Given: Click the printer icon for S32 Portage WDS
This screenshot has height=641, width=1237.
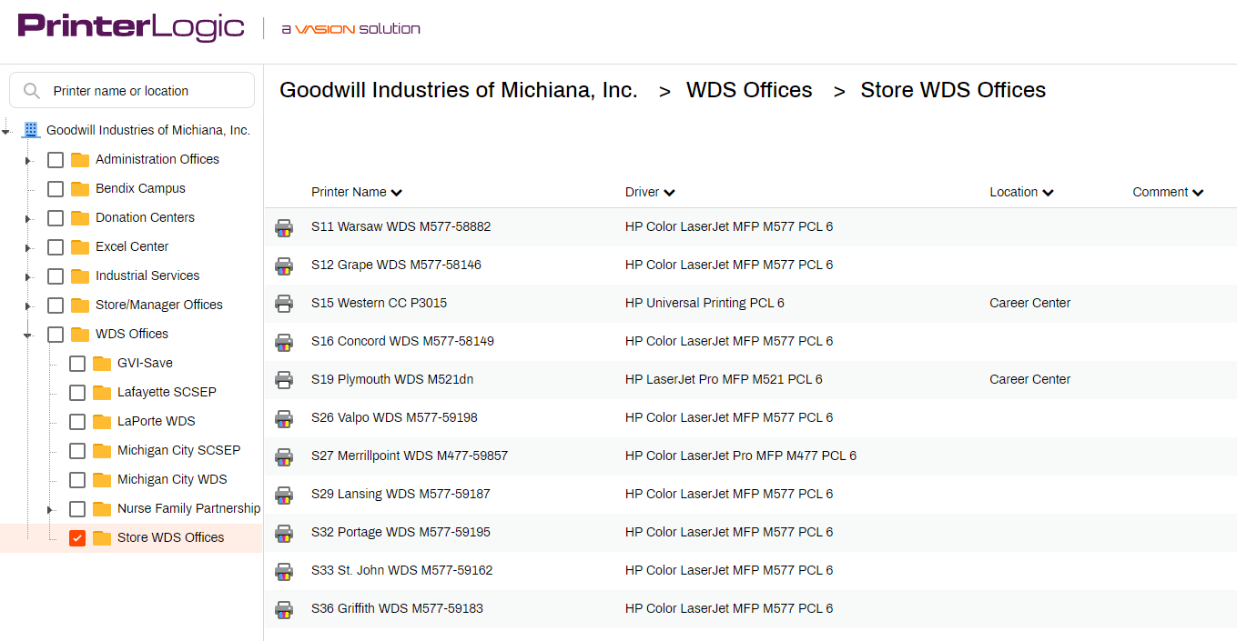Looking at the screenshot, I should (284, 533).
